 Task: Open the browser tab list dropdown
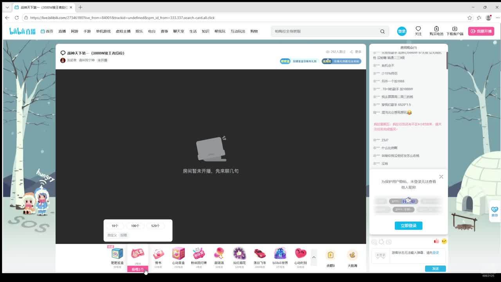[x=7, y=7]
